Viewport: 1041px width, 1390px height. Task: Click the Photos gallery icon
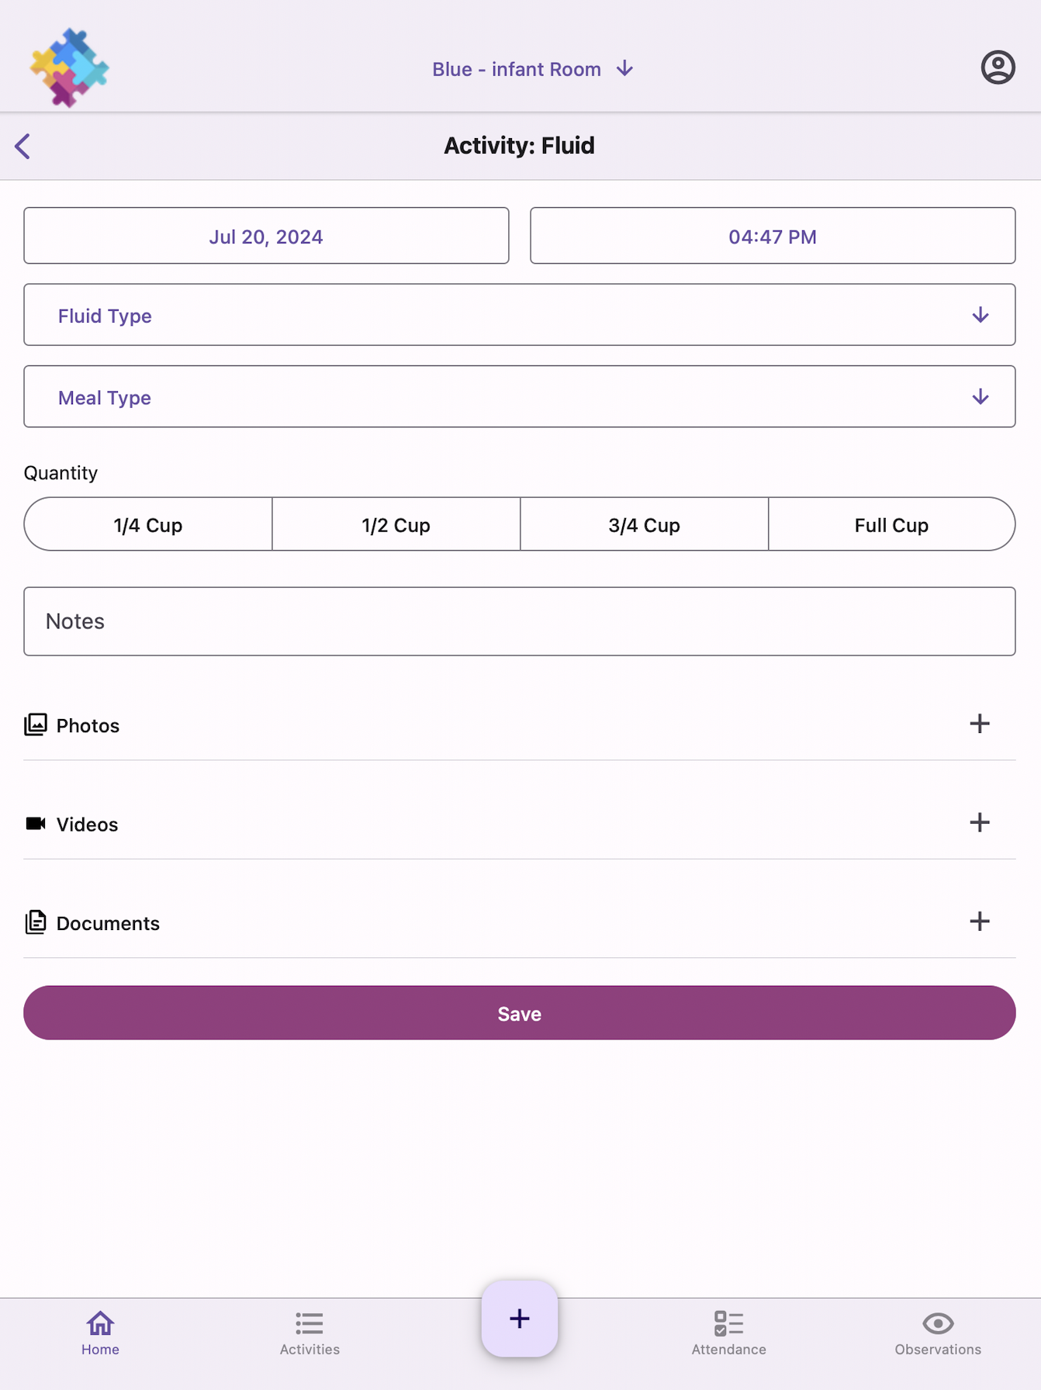pyautogui.click(x=36, y=724)
